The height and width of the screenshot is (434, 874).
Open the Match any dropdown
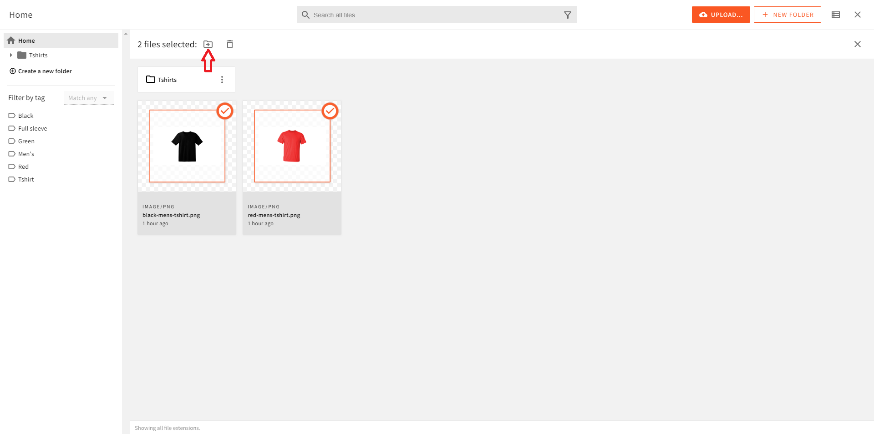pyautogui.click(x=88, y=98)
